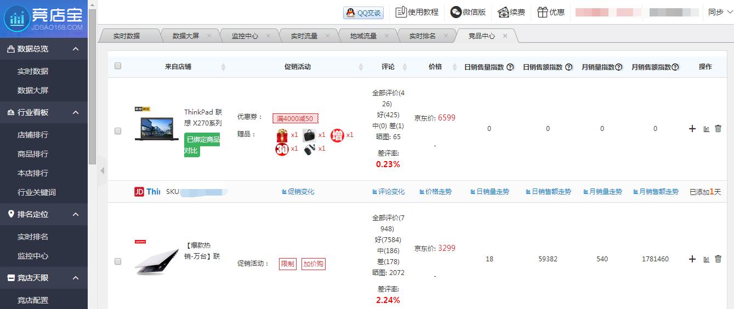Image resolution: width=734 pixels, height=309 pixels.
Task: Click plus icon in 爆款热销 row
Action: click(692, 259)
